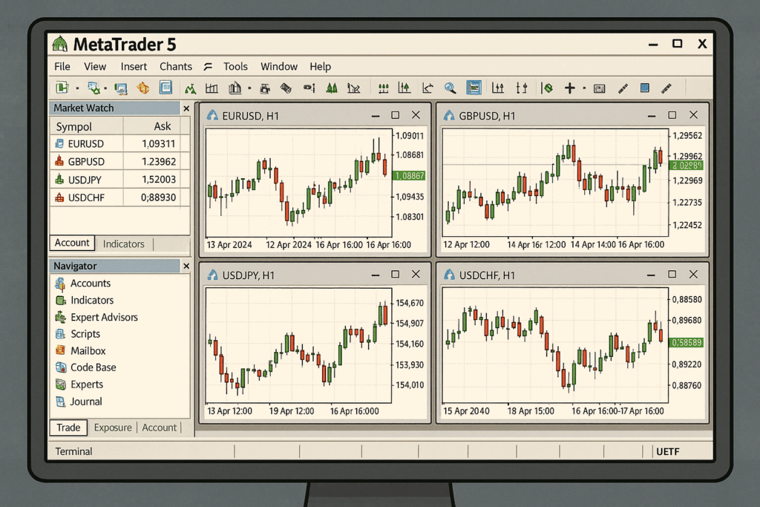The width and height of the screenshot is (760, 507).
Task: Switch to the Account tab under Market Watch
Action: (x=72, y=243)
